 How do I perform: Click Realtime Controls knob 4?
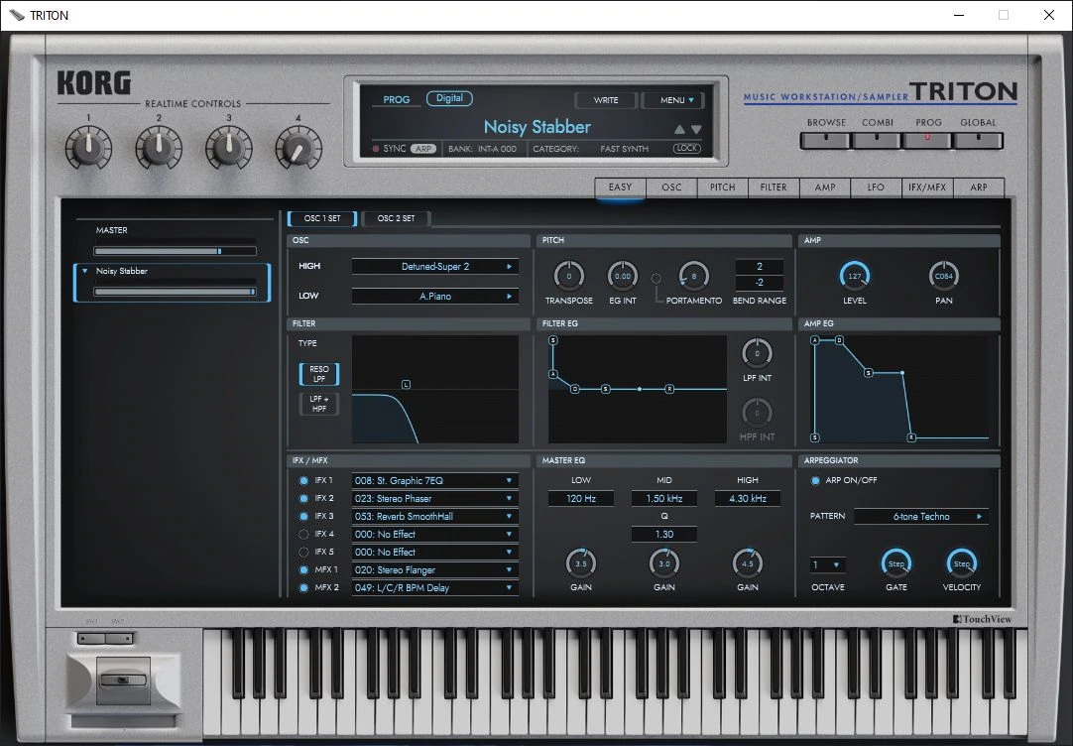tap(298, 147)
